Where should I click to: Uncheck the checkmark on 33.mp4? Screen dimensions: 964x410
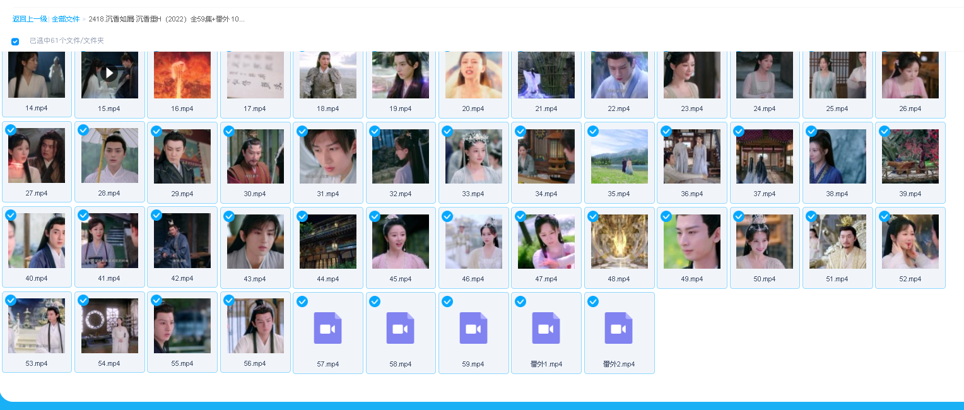tap(447, 131)
